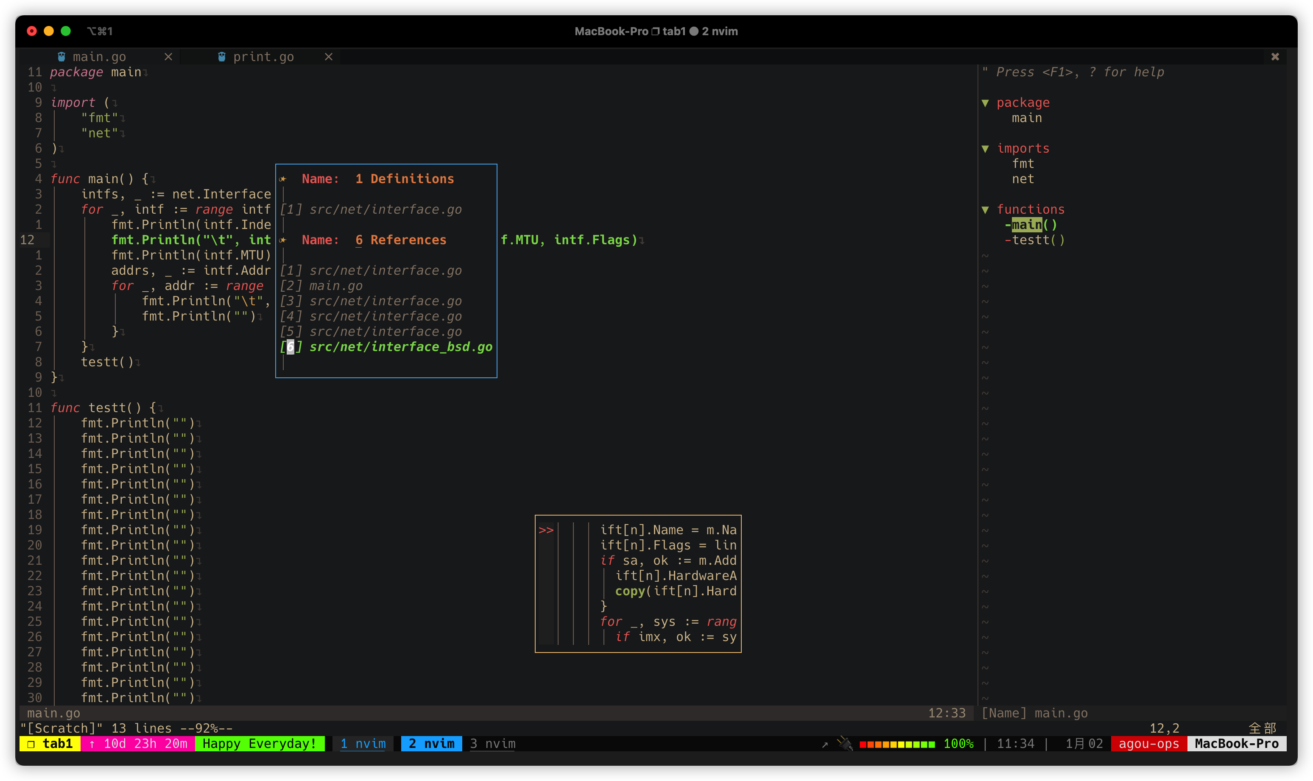Click the pencil icon in the status bar

tap(847, 744)
